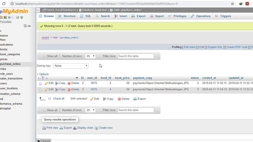The height and width of the screenshot is (142, 253).
Task: Open the site information icon in address bar
Action: (12, 4)
